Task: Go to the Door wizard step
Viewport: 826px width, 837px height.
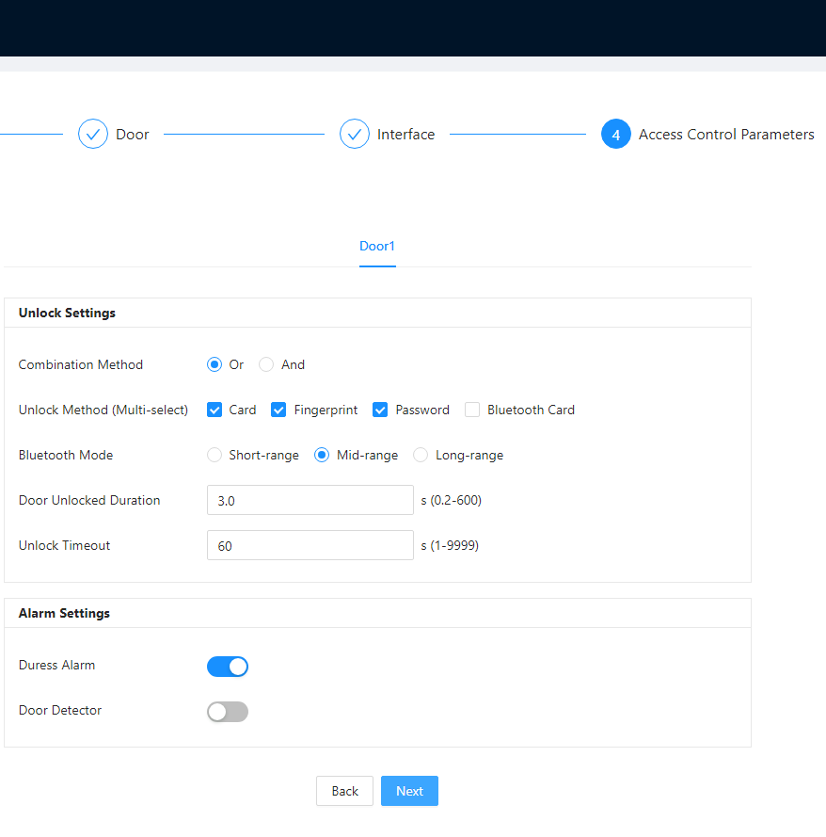Action: (133, 135)
